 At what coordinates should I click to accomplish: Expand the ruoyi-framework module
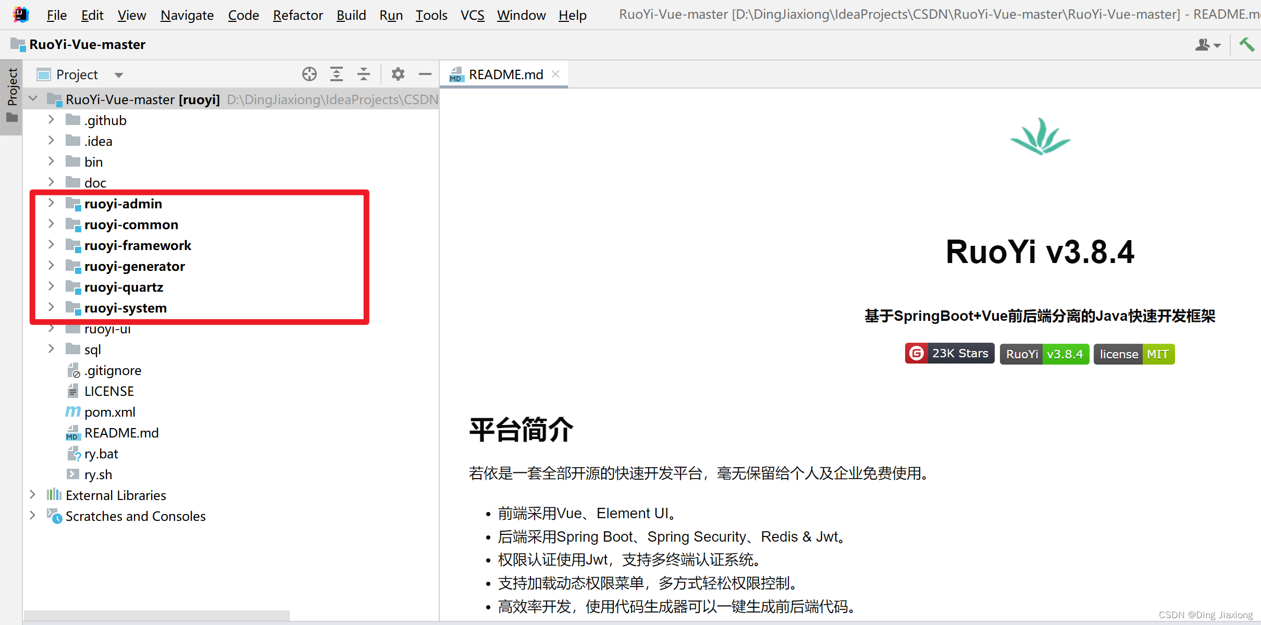point(51,245)
